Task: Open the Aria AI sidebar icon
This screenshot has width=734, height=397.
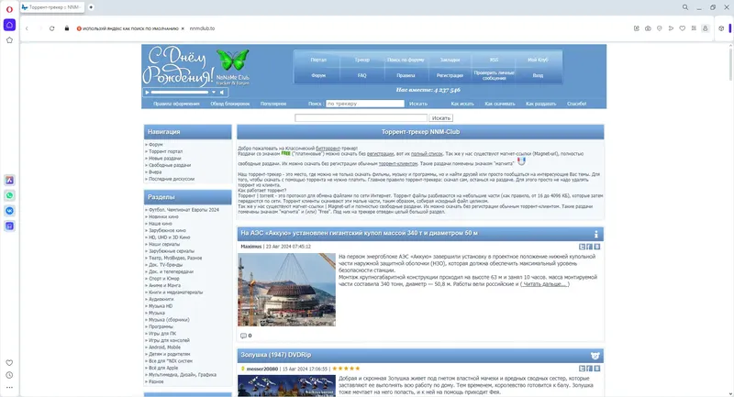Action: coord(9,180)
